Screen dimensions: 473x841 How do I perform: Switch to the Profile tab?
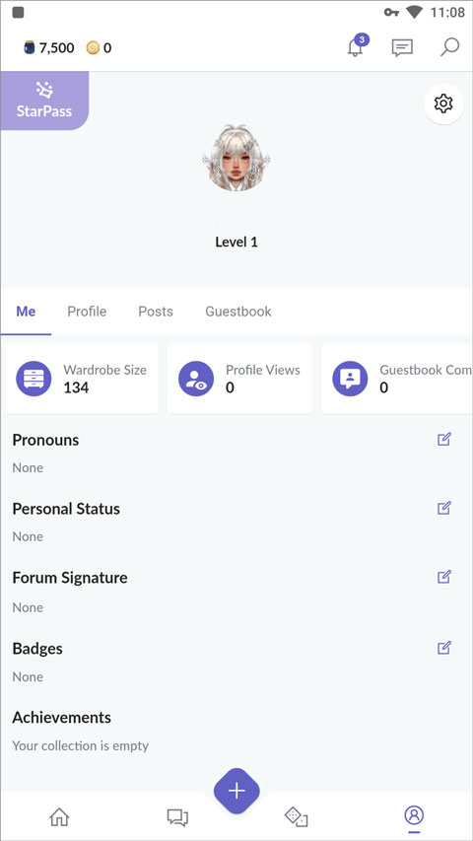click(87, 312)
